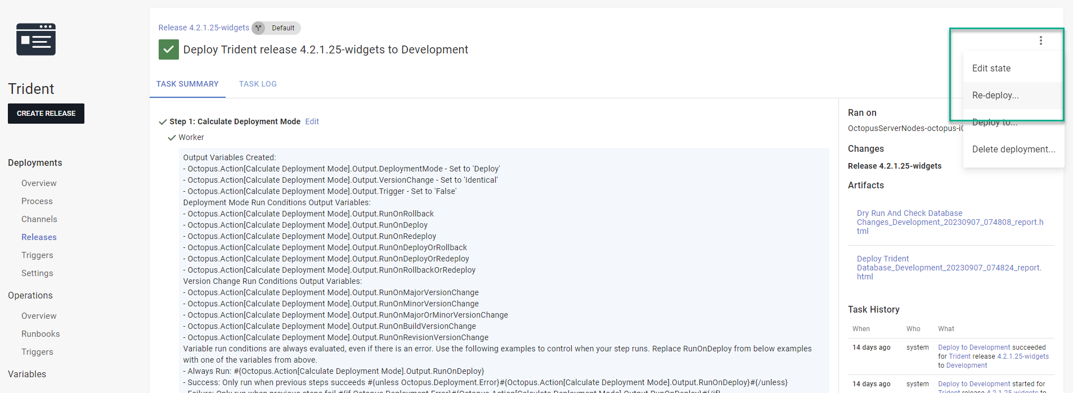Open the three-dot overflow menu
Screen dimensions: 1073x393
point(1040,40)
